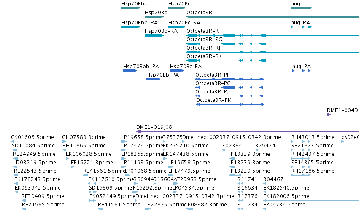Select the EK106028.5prime EST label
Image resolution: width=359 pixels, height=211 pixels.
point(89,154)
